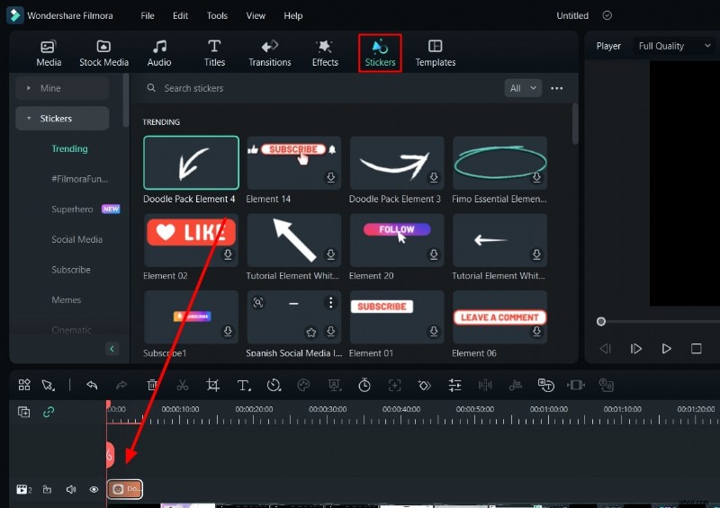Image resolution: width=720 pixels, height=508 pixels.
Task: Click the Search stickers field
Action: [x=321, y=88]
